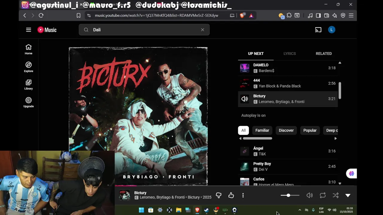383x215 pixels.
Task: Switch to the UP NEXT tab
Action: point(256,54)
